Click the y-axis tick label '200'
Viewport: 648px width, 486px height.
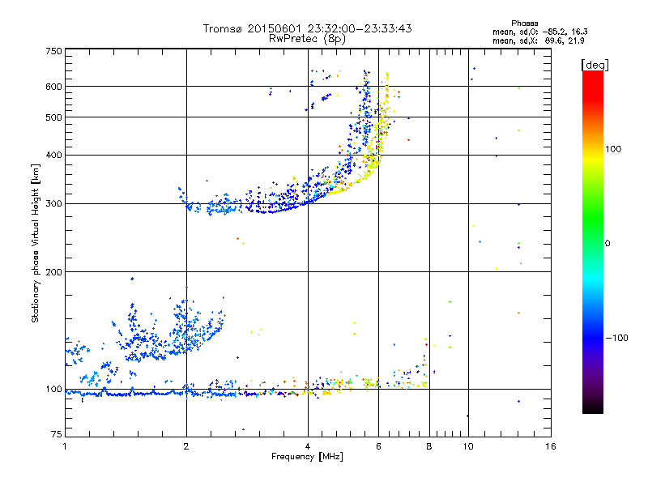[x=53, y=272]
